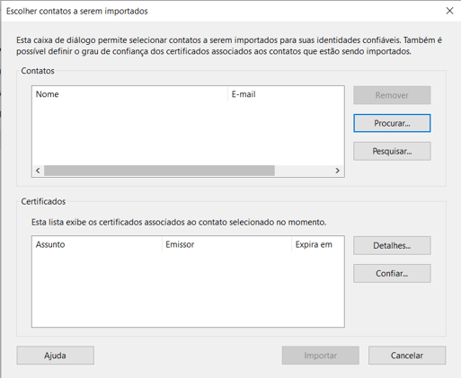Image resolution: width=461 pixels, height=378 pixels.
Task: Click the disabled Remover button
Action: [392, 95]
